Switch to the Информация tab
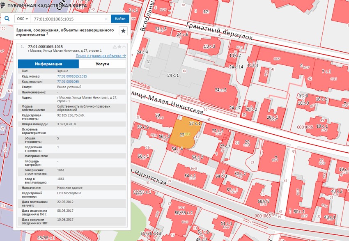This screenshot has width=349, height=241. [x=48, y=64]
